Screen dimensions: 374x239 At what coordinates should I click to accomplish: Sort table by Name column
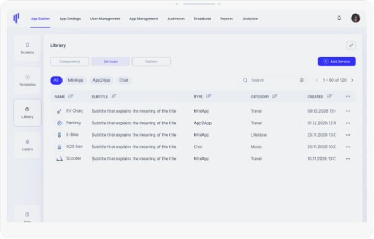click(x=71, y=97)
